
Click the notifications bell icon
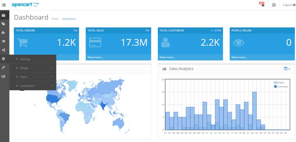pyautogui.click(x=262, y=5)
